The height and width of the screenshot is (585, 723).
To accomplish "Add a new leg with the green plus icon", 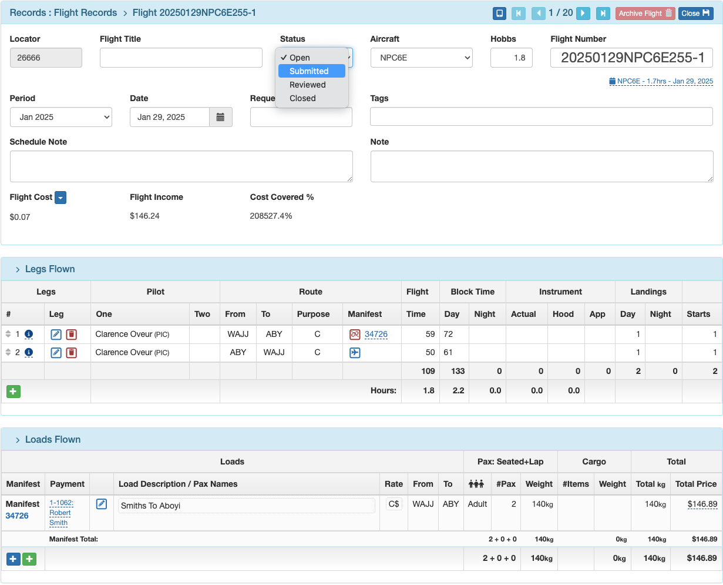I will [13, 391].
